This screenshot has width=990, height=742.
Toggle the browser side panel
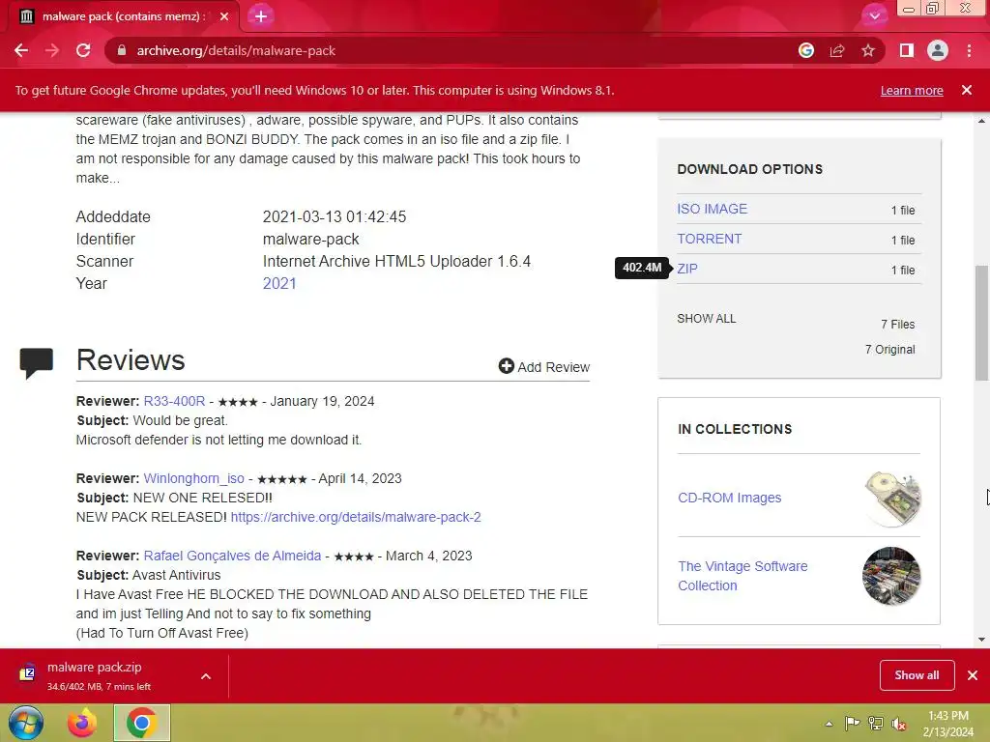(907, 50)
